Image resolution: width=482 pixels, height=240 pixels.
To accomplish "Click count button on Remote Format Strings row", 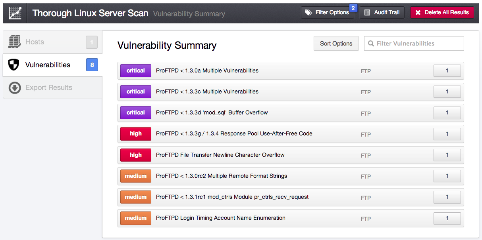I will pyautogui.click(x=447, y=176).
